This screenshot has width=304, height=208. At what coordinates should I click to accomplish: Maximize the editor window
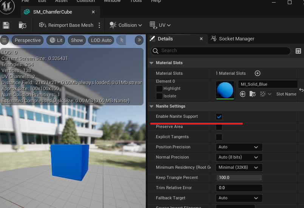pos(289,2)
